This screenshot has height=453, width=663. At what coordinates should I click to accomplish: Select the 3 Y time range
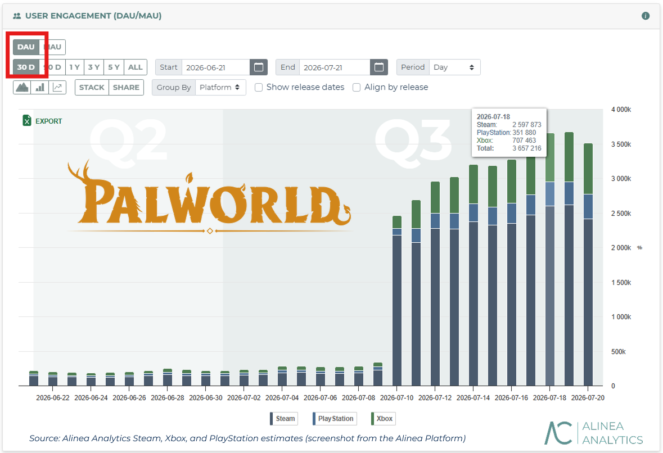94,67
